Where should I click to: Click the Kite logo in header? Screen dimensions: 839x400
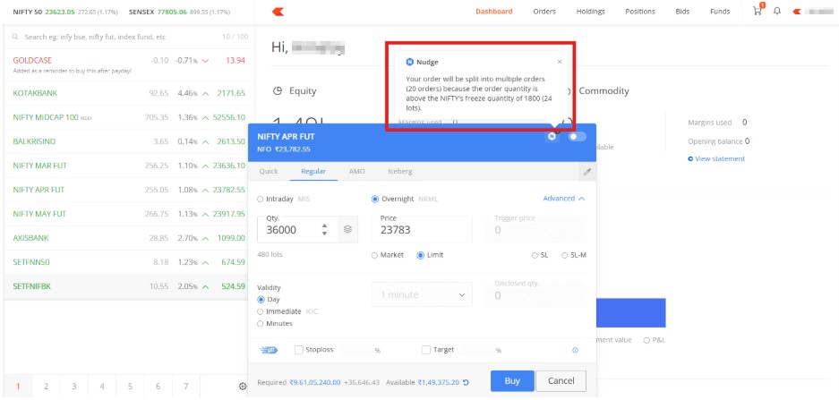pyautogui.click(x=277, y=12)
